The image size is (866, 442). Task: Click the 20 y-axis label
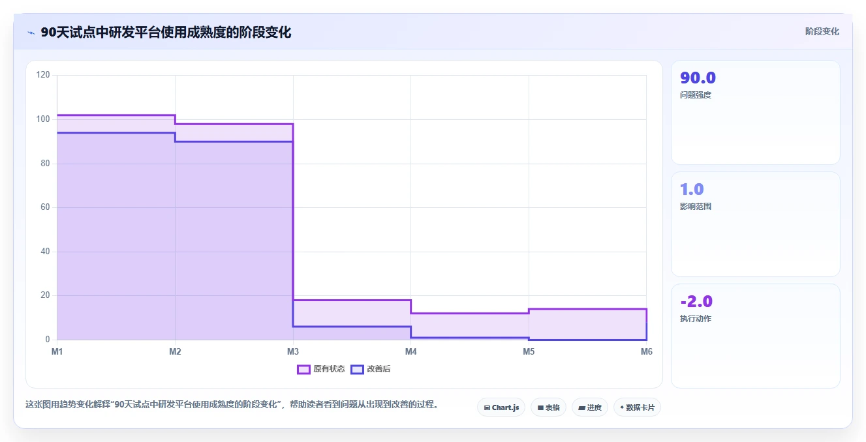click(x=45, y=295)
